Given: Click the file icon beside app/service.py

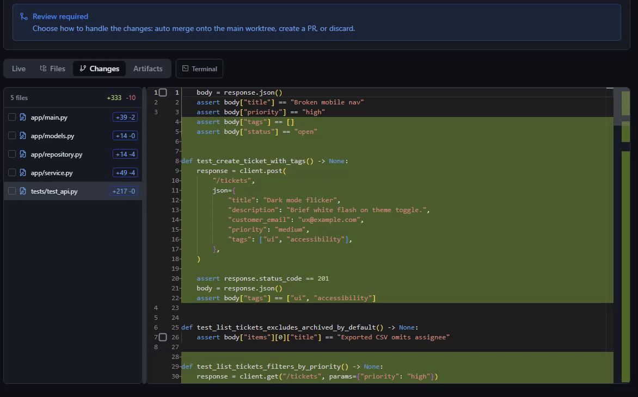Looking at the screenshot, I should [23, 173].
